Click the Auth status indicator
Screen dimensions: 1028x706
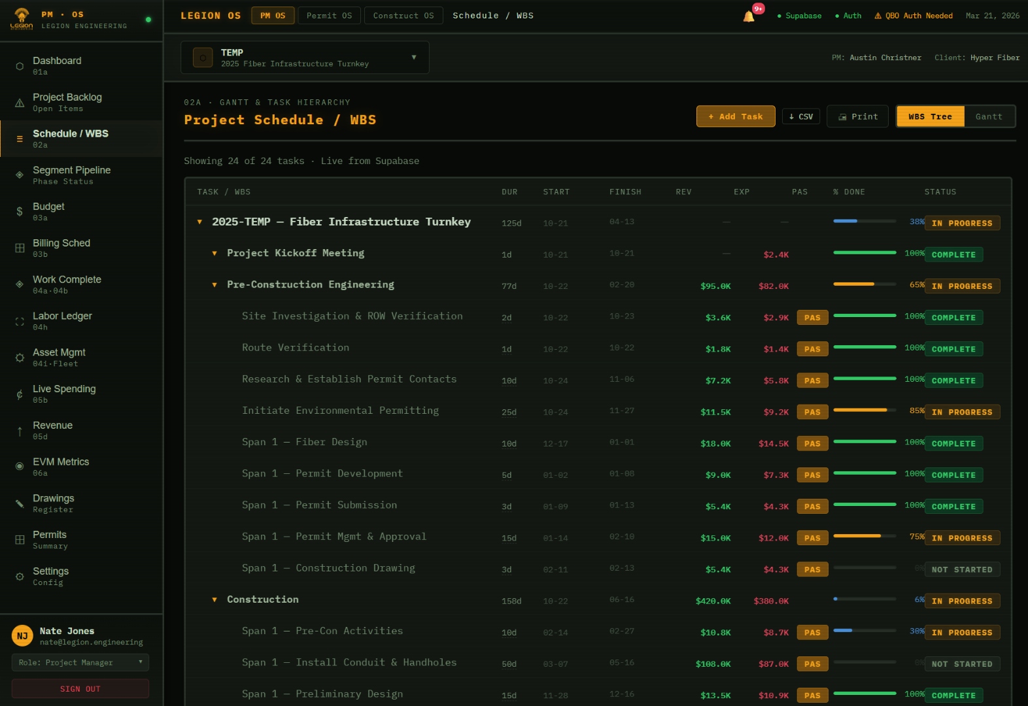click(848, 16)
